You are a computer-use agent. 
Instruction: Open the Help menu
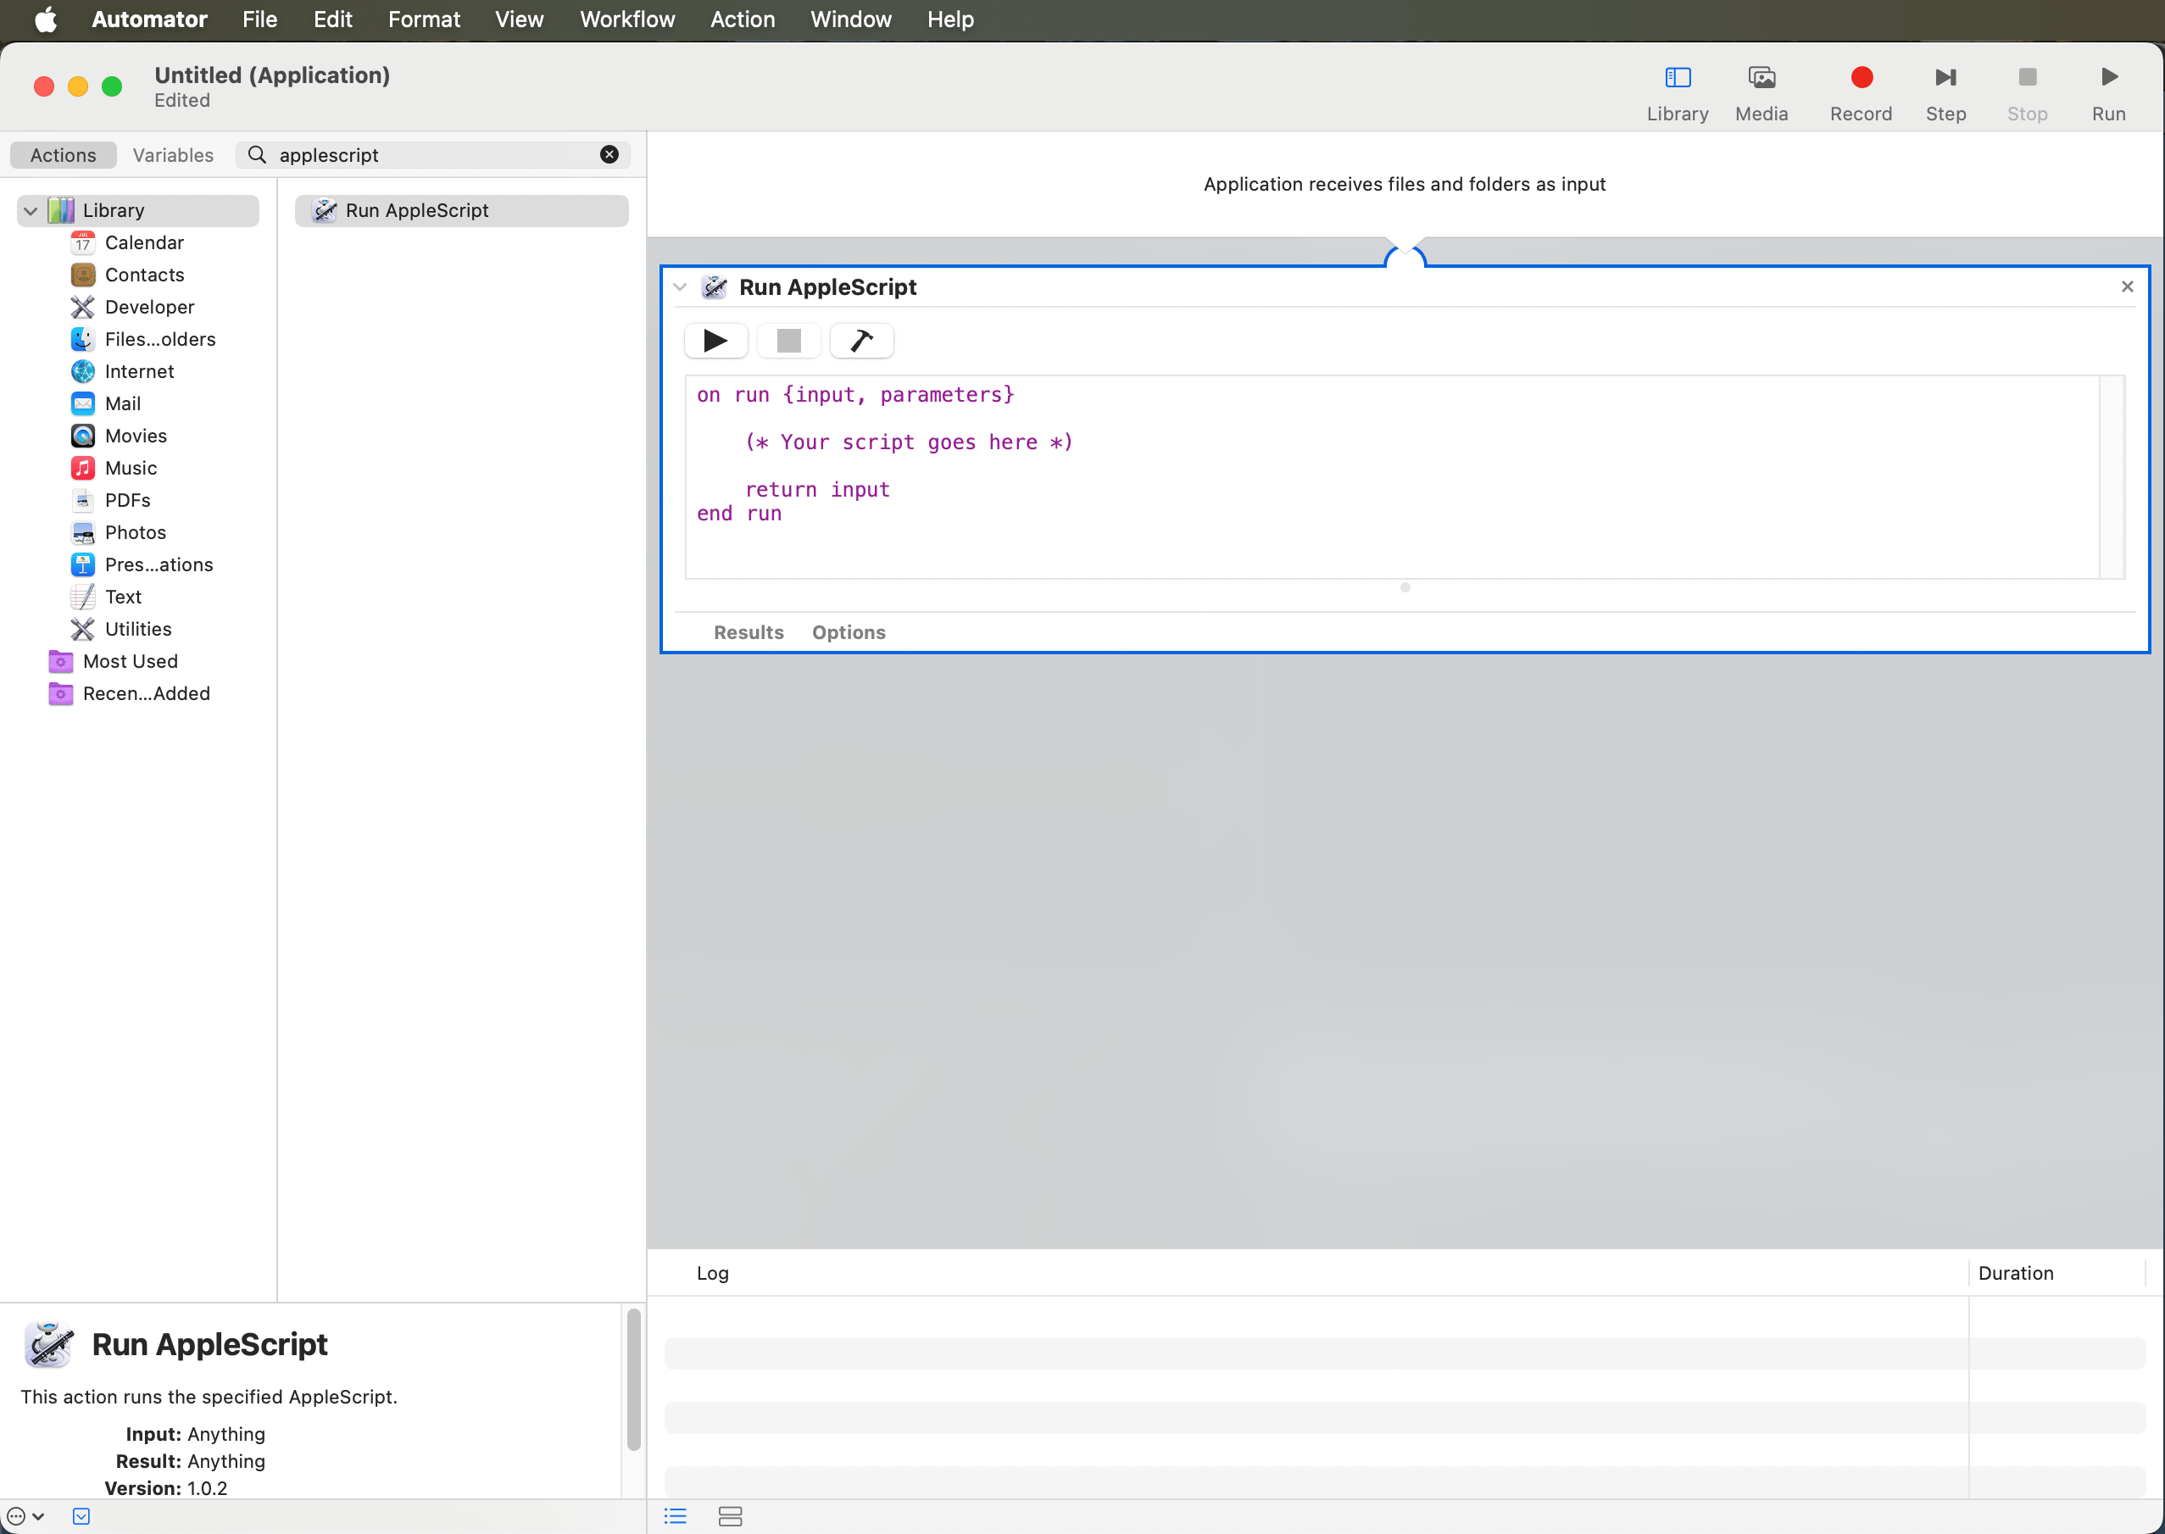(x=949, y=19)
